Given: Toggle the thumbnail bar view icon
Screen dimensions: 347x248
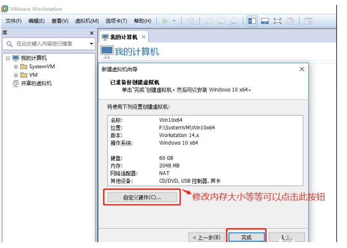Looking at the screenshot, I should point(265,21).
